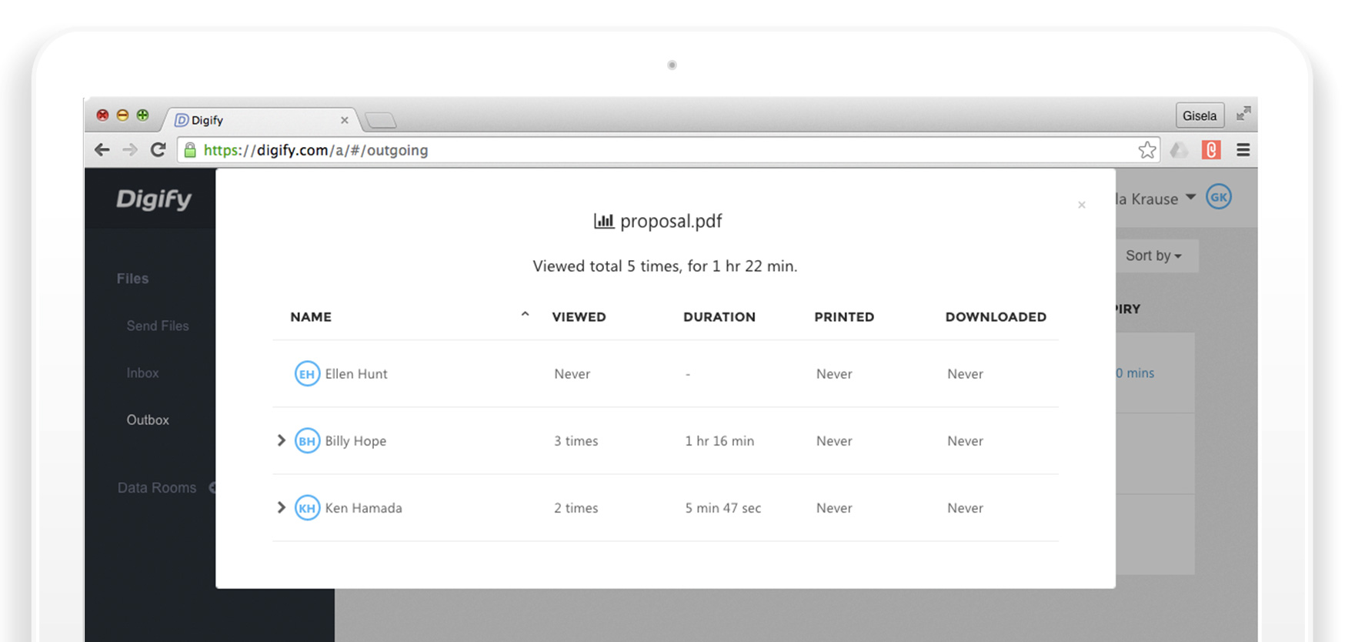Open the Chrome hamburger menu

1243,150
